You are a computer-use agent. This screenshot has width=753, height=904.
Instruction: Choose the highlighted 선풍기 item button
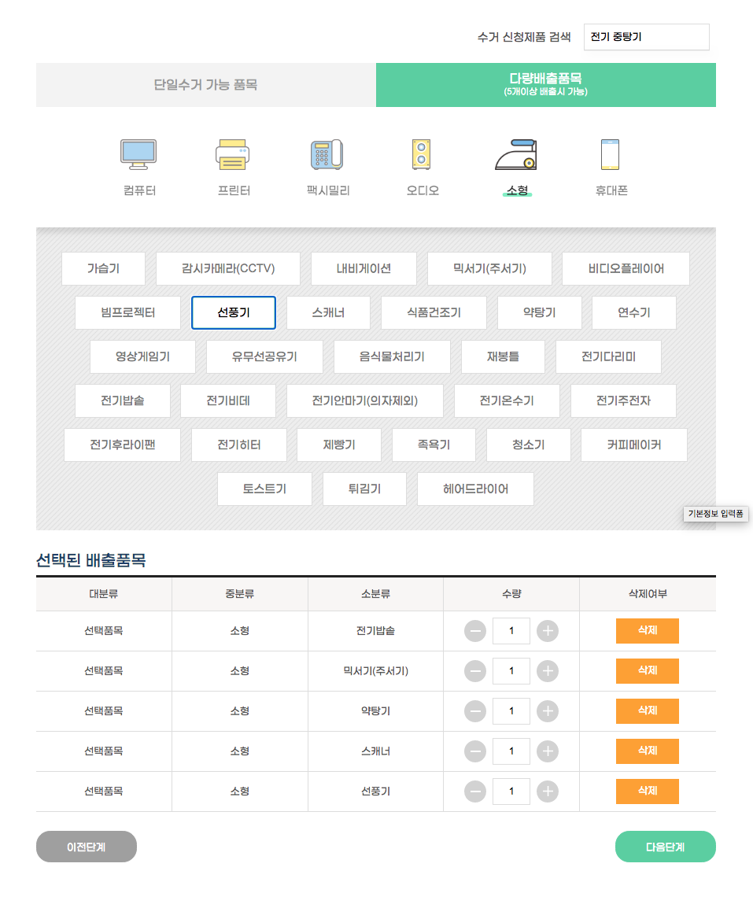point(234,312)
